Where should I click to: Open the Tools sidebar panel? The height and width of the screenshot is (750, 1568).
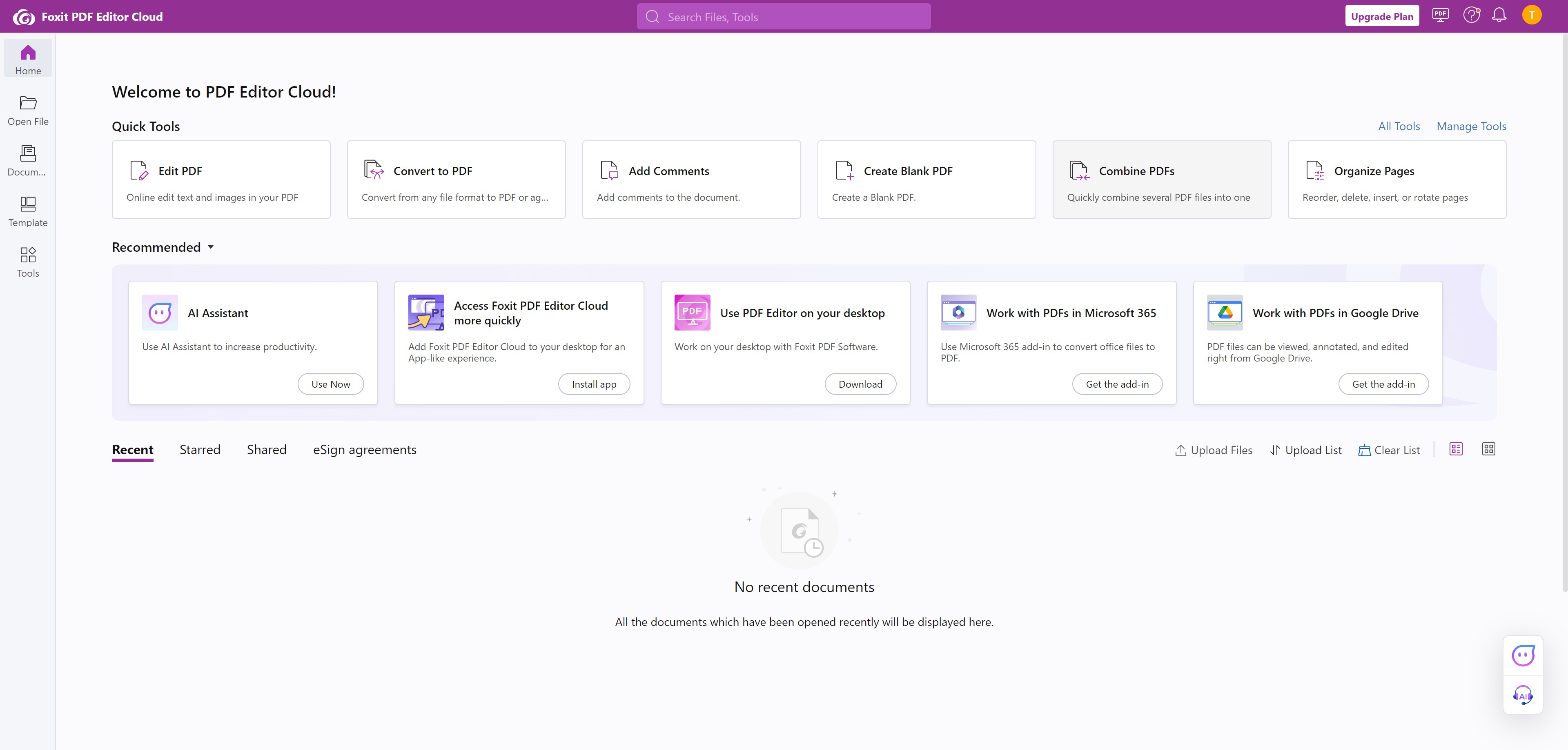[x=28, y=262]
